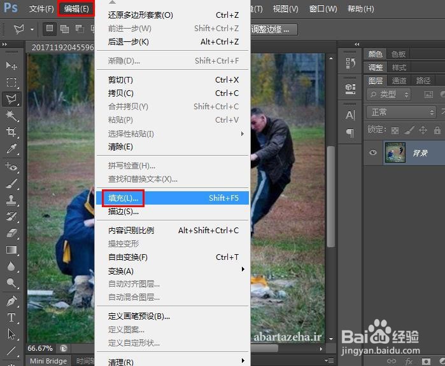Image resolution: width=445 pixels, height=366 pixels.
Task: Open the Character panel icon
Action: 350,115
